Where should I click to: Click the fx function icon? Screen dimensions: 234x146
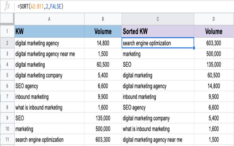7,6
